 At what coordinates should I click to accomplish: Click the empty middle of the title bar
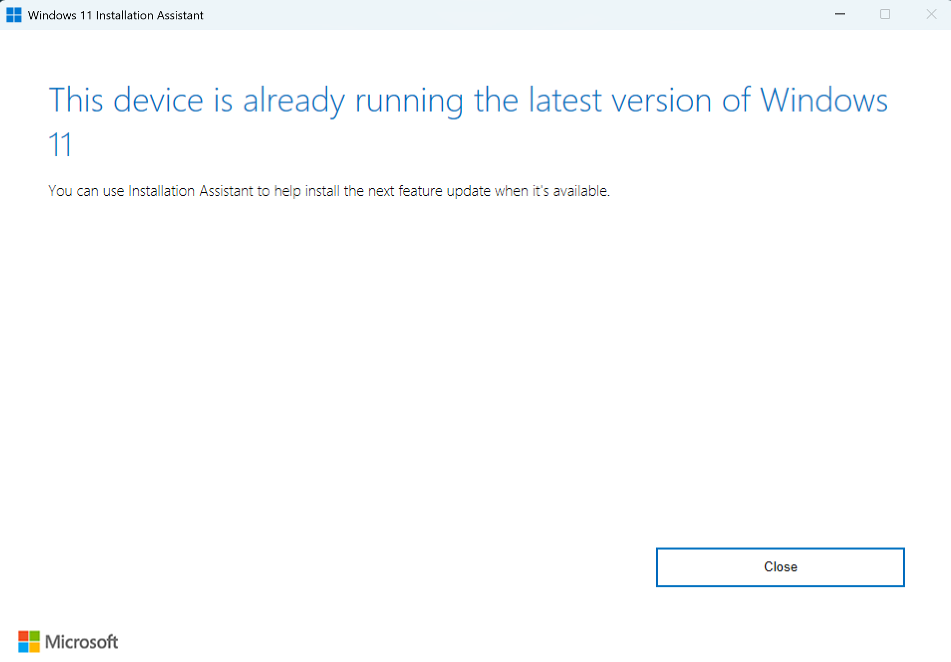click(x=498, y=15)
